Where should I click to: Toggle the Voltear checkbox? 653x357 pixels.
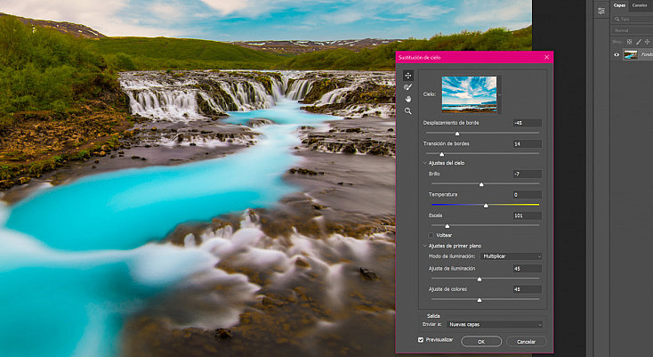point(431,235)
